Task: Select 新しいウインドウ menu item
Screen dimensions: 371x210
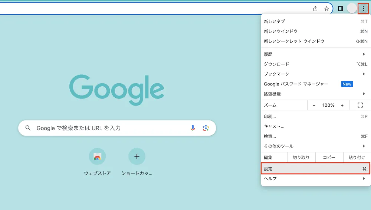Action: point(316,31)
